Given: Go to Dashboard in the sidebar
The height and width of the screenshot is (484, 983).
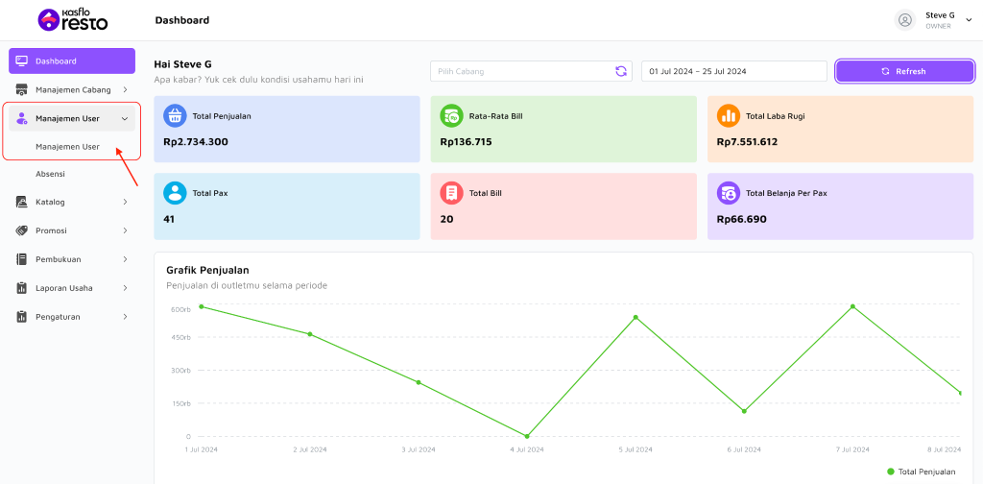Looking at the screenshot, I should pyautogui.click(x=72, y=60).
